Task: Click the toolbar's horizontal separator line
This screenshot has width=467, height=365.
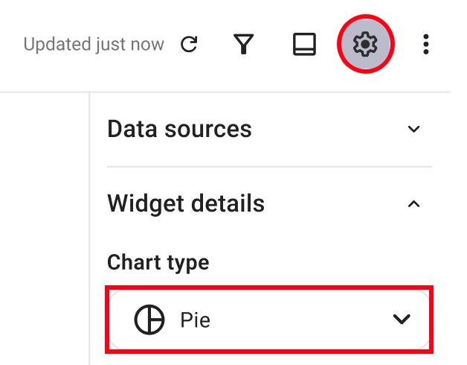Action: 225,92
